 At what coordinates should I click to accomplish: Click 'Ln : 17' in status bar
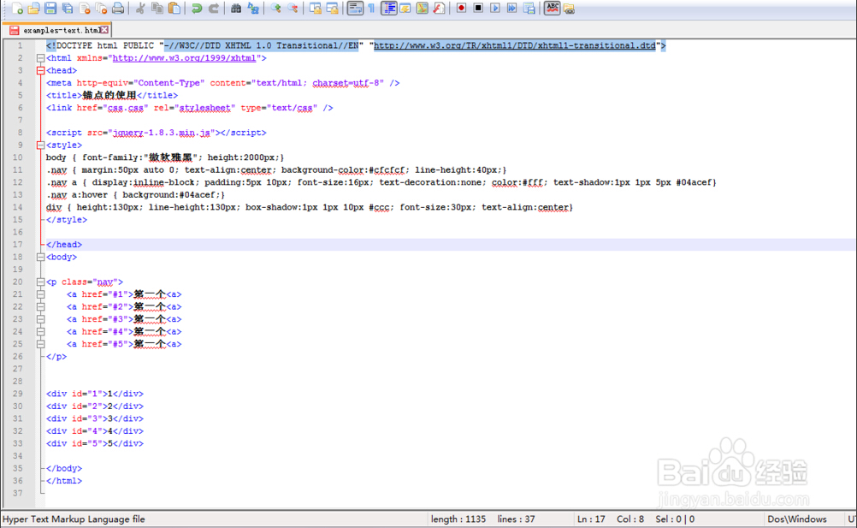[x=591, y=519]
